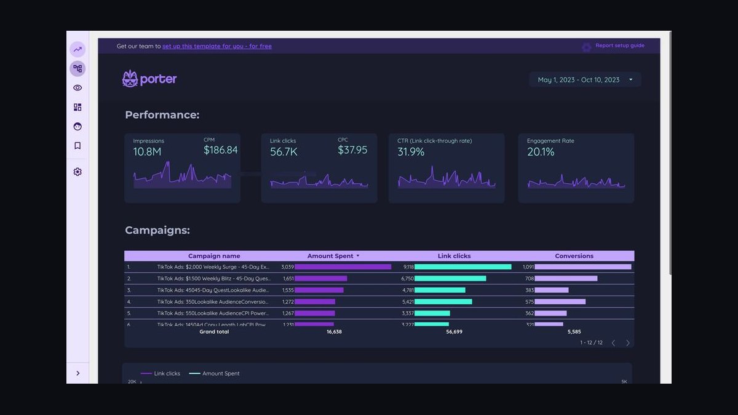This screenshot has height=415, width=738.
Task: Click the Campaign name column header
Action: tap(214, 256)
